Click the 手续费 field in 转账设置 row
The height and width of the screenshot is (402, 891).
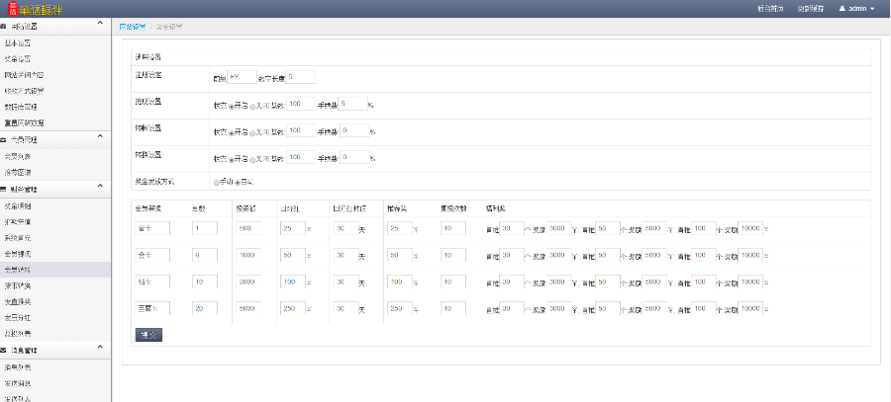point(353,130)
